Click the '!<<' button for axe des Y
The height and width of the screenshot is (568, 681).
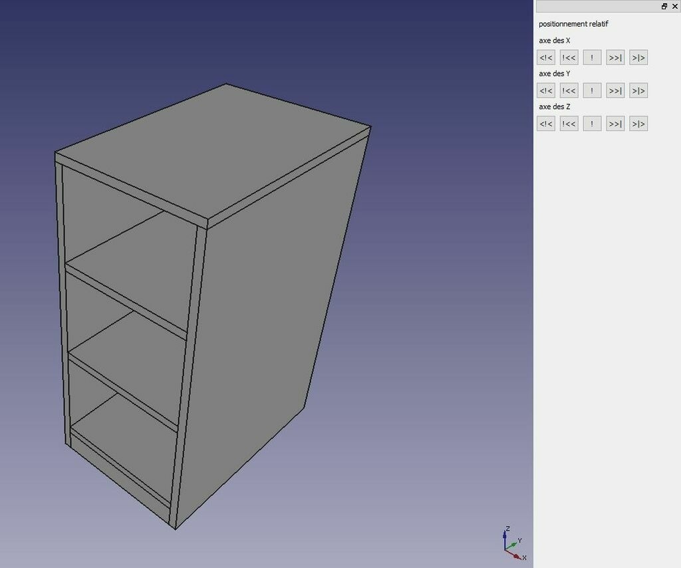pos(569,90)
